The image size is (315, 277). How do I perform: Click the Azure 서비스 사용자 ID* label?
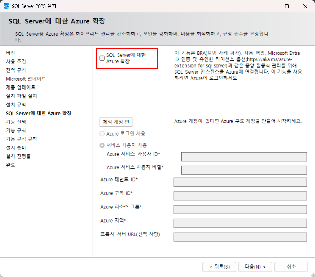tap(133, 154)
